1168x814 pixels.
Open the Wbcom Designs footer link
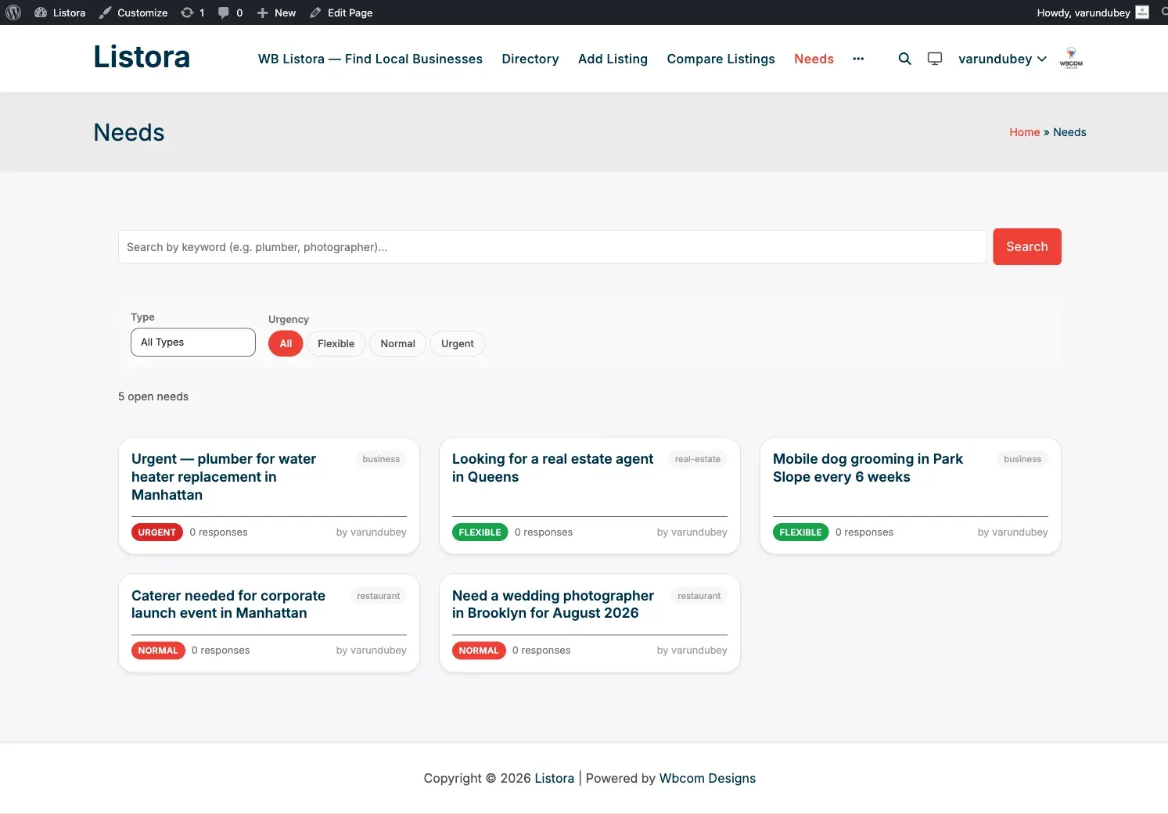coord(707,778)
